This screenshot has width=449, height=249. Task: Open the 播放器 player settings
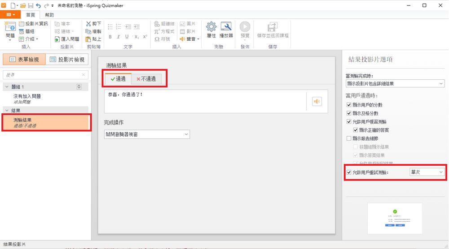tap(226, 30)
